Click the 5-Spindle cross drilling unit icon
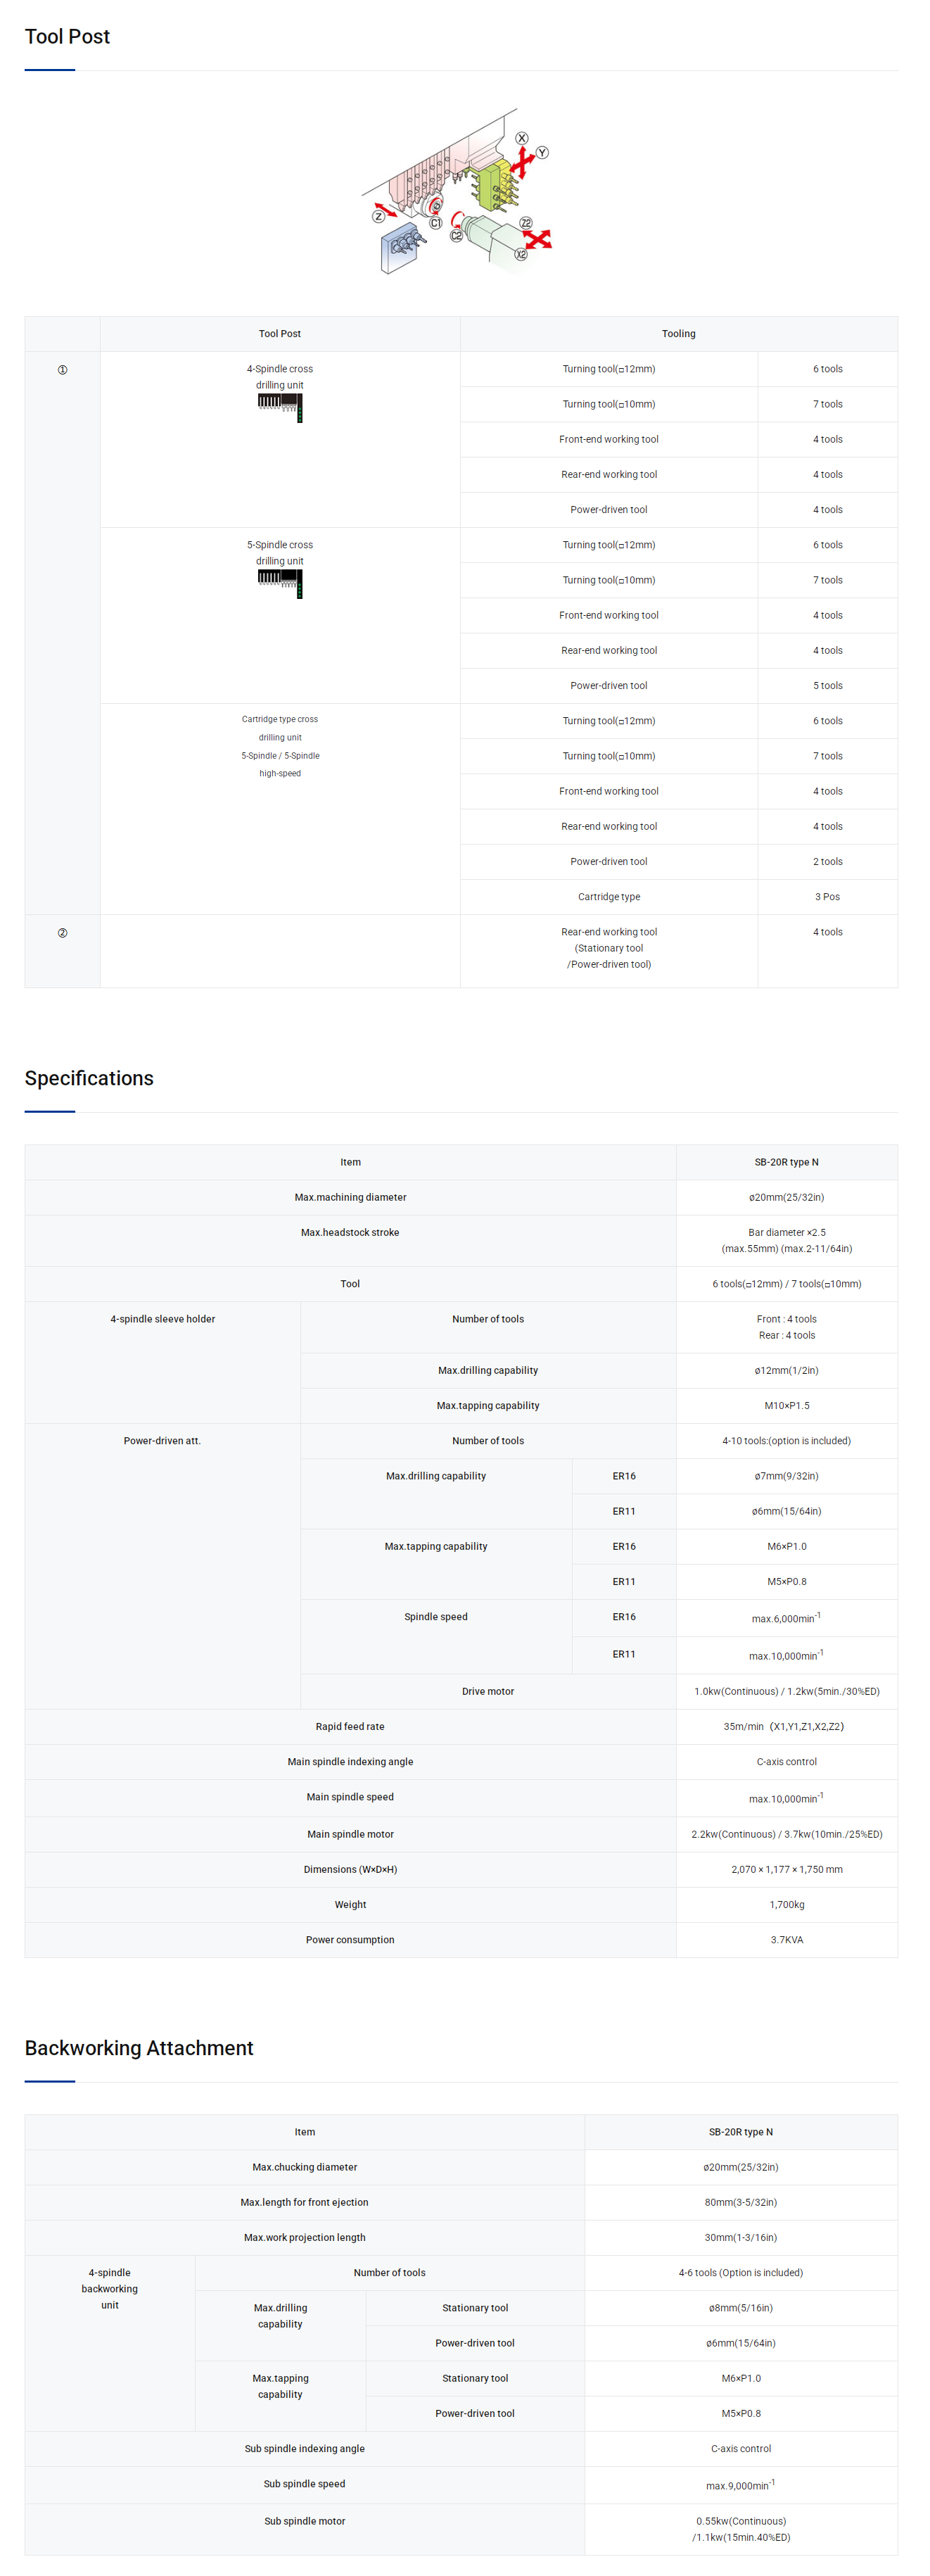Screen dimensions: 930x2576 (280, 583)
